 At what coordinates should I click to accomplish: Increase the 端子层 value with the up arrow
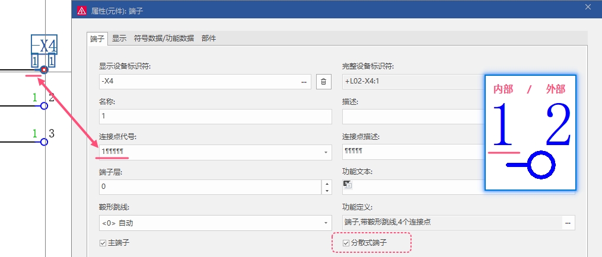[x=326, y=183]
